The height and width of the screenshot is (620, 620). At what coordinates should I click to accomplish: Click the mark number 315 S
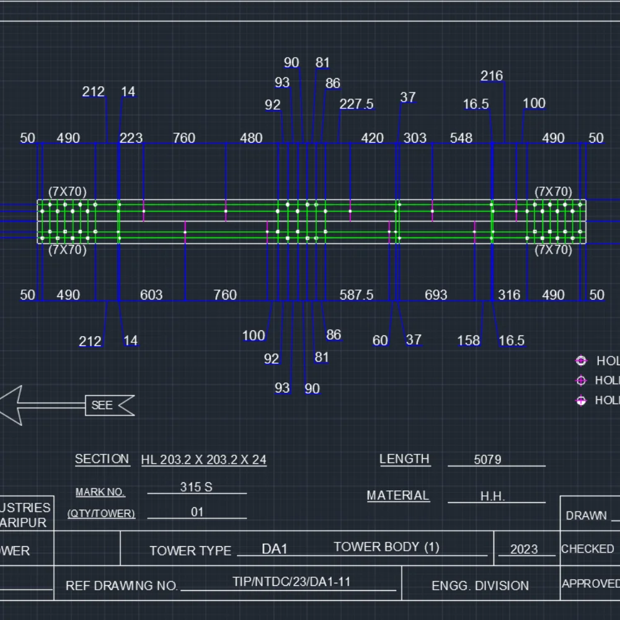coord(196,487)
